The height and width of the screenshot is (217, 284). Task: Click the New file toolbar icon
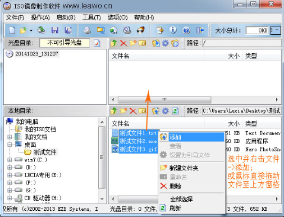(x=12, y=30)
